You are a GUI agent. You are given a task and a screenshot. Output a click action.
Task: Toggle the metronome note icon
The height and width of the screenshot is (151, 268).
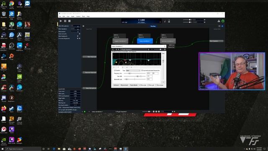(165, 21)
